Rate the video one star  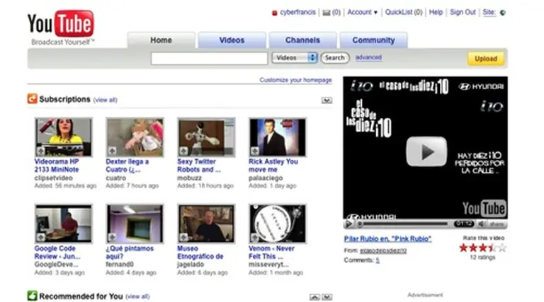coord(463,248)
